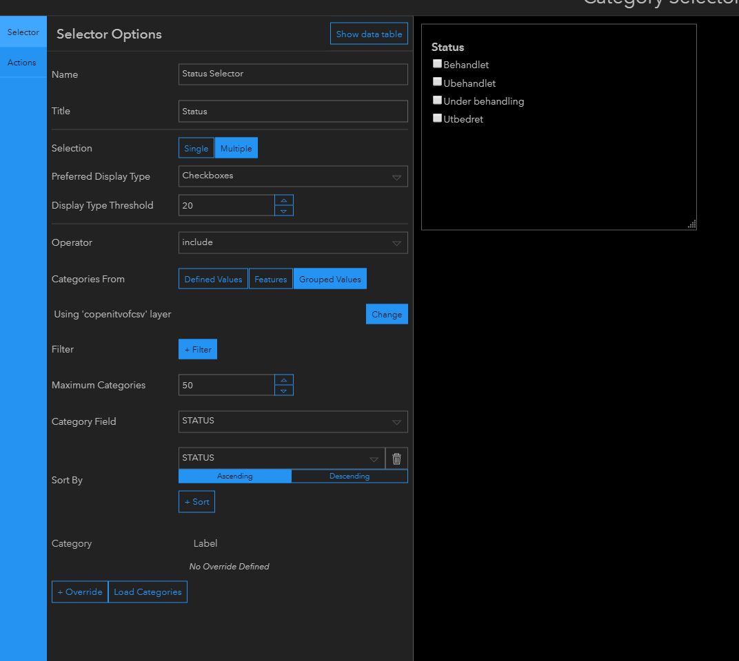Switch category source to Features
Image resolution: width=739 pixels, height=661 pixels.
pos(270,278)
